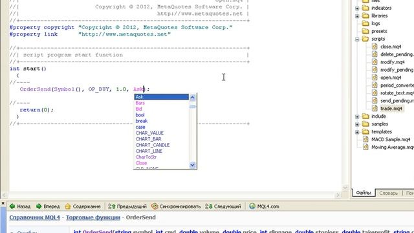The width and height of the screenshot is (414, 233).
Task: Open modify_pending script file icon
Action: click(x=375, y=70)
